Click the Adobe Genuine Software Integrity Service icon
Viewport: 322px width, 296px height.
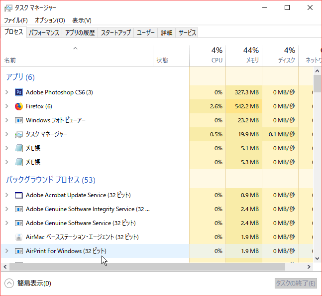tap(19, 209)
